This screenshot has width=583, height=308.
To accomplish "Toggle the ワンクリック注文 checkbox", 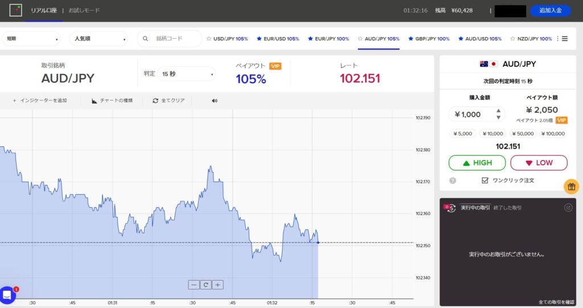I will [485, 180].
